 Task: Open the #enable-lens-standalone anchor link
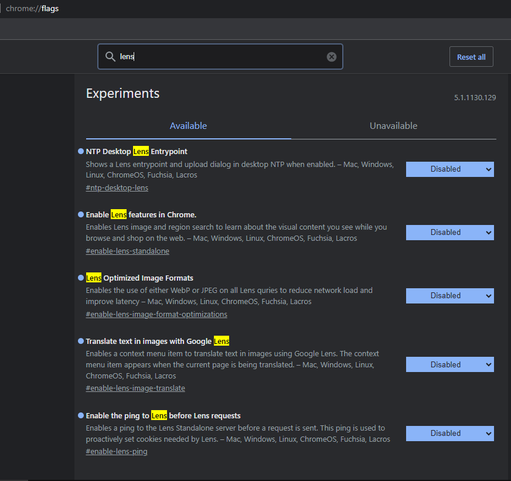[127, 251]
